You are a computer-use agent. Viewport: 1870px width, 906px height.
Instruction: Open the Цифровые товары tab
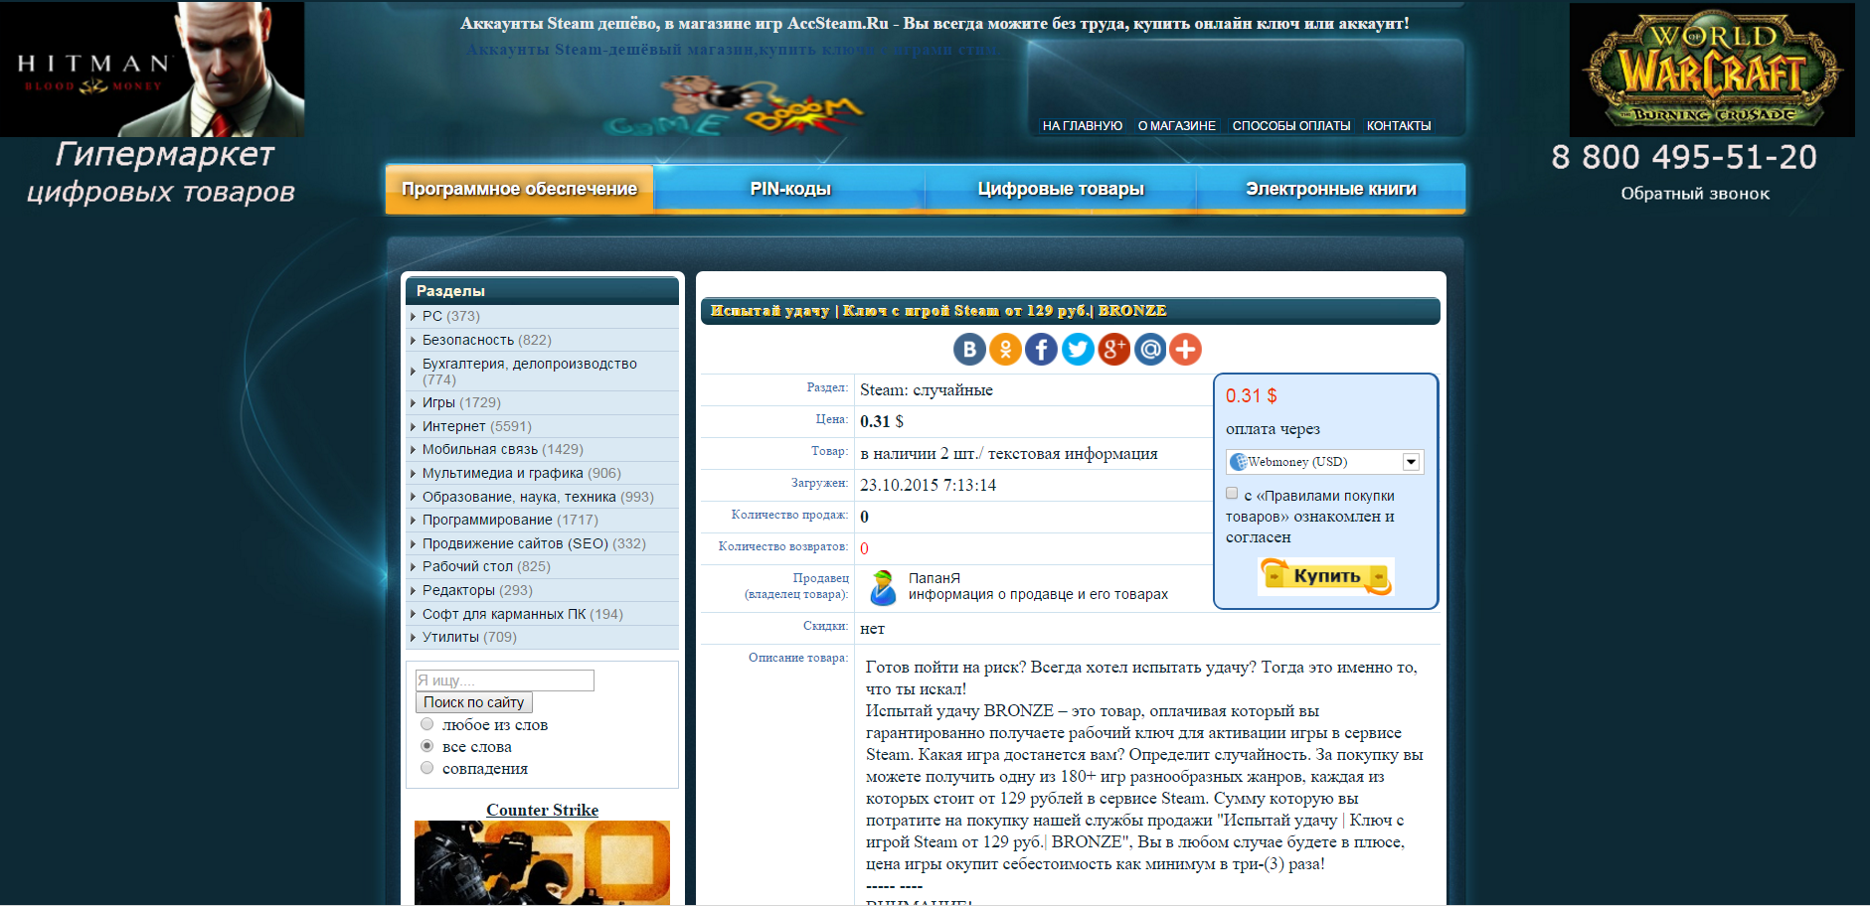tap(1061, 189)
